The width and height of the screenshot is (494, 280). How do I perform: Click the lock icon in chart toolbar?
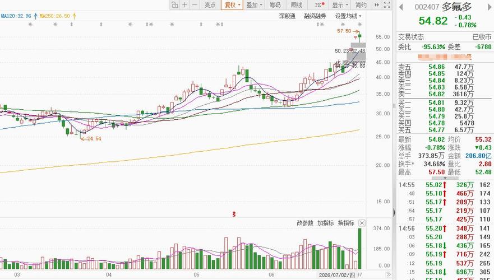point(175,4)
